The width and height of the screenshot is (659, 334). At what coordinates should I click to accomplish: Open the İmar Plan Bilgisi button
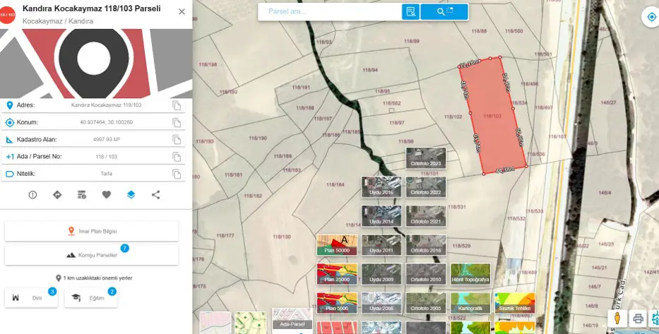[x=92, y=232]
